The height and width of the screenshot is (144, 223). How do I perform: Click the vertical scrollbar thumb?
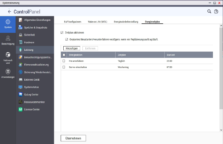click(221, 68)
